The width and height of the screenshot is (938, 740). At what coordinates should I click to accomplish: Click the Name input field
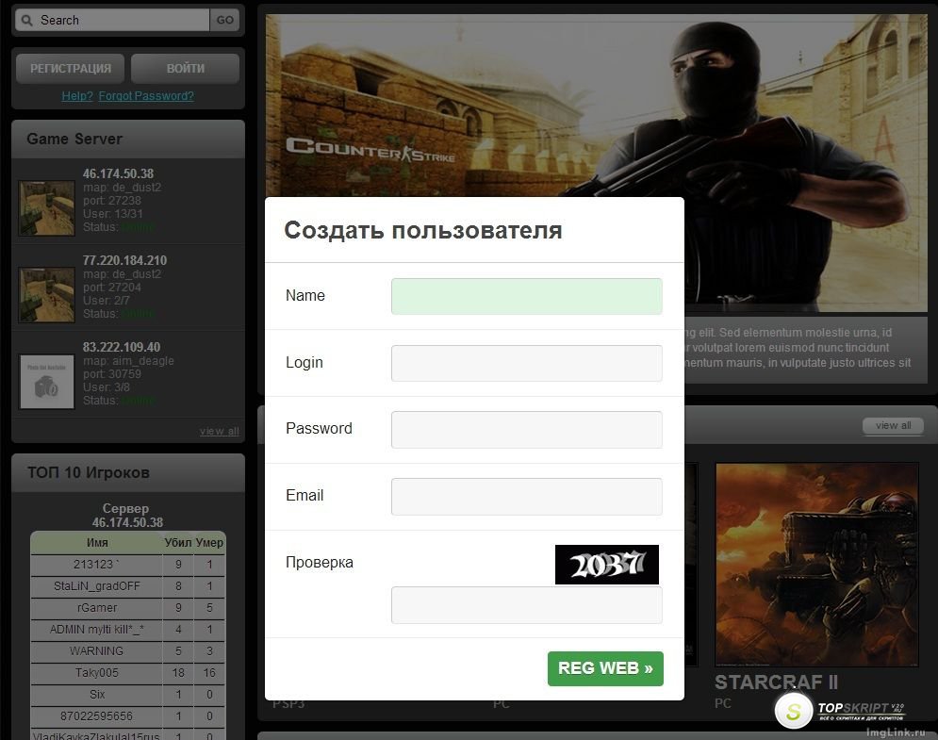pos(526,296)
